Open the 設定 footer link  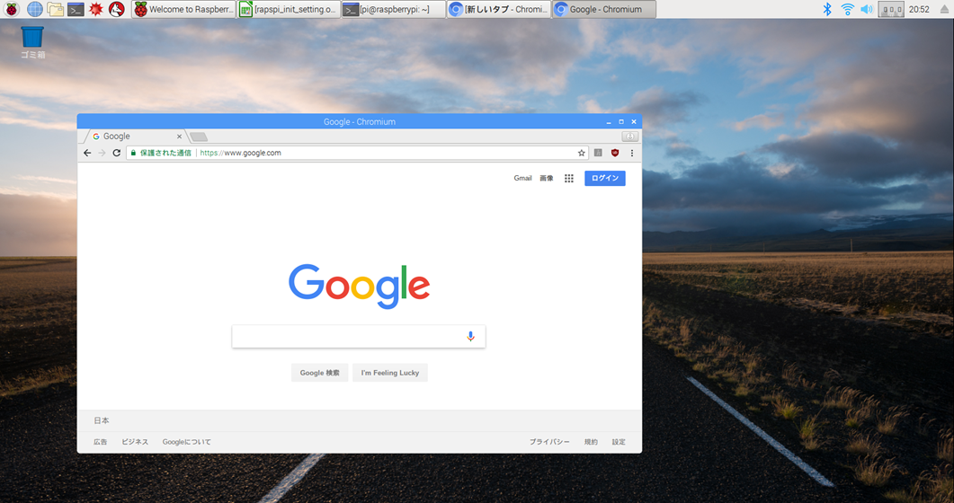[x=619, y=442]
